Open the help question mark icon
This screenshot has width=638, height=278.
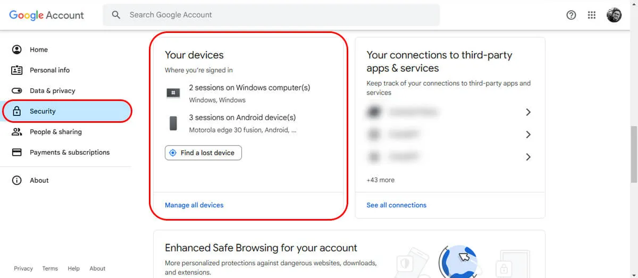tap(571, 15)
